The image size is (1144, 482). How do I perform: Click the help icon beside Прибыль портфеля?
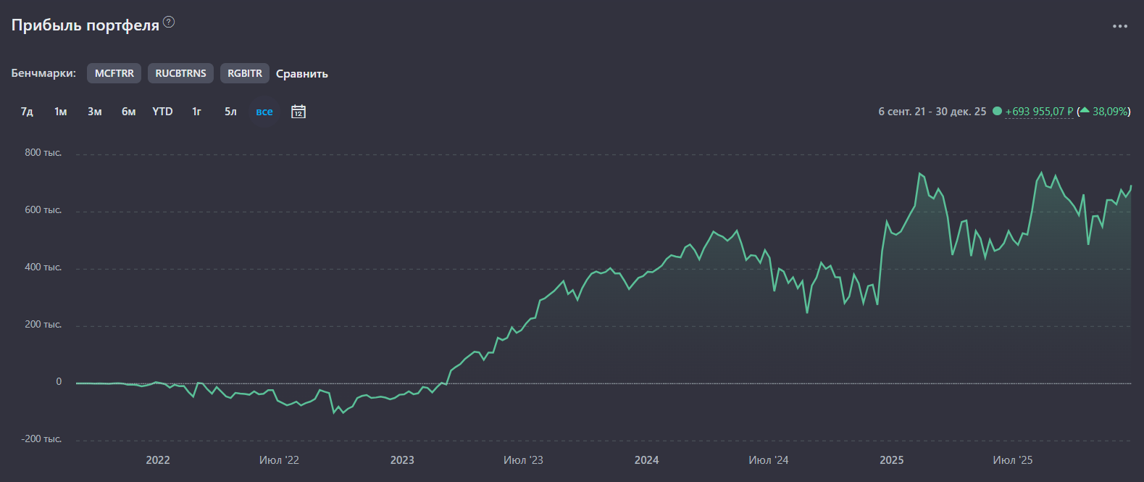tap(169, 22)
